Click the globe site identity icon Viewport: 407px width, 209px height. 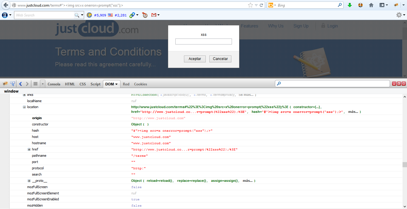(14, 5)
